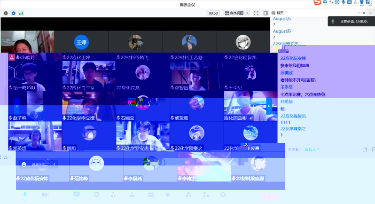Collapse the 说点什么 bar arrow

(x=55, y=164)
